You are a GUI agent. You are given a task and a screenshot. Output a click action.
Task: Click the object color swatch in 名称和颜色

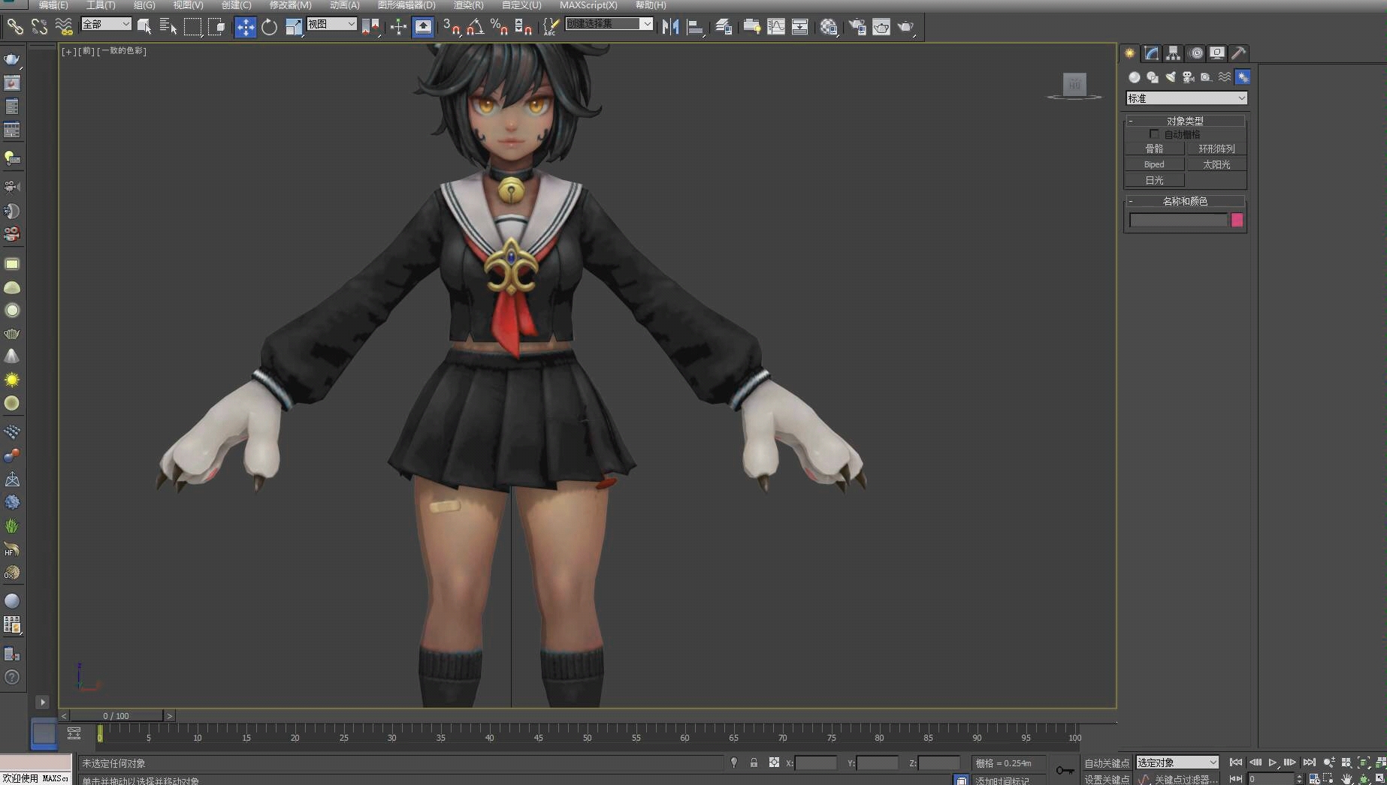pyautogui.click(x=1237, y=221)
